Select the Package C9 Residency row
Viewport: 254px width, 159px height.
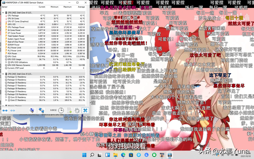tap(43, 91)
